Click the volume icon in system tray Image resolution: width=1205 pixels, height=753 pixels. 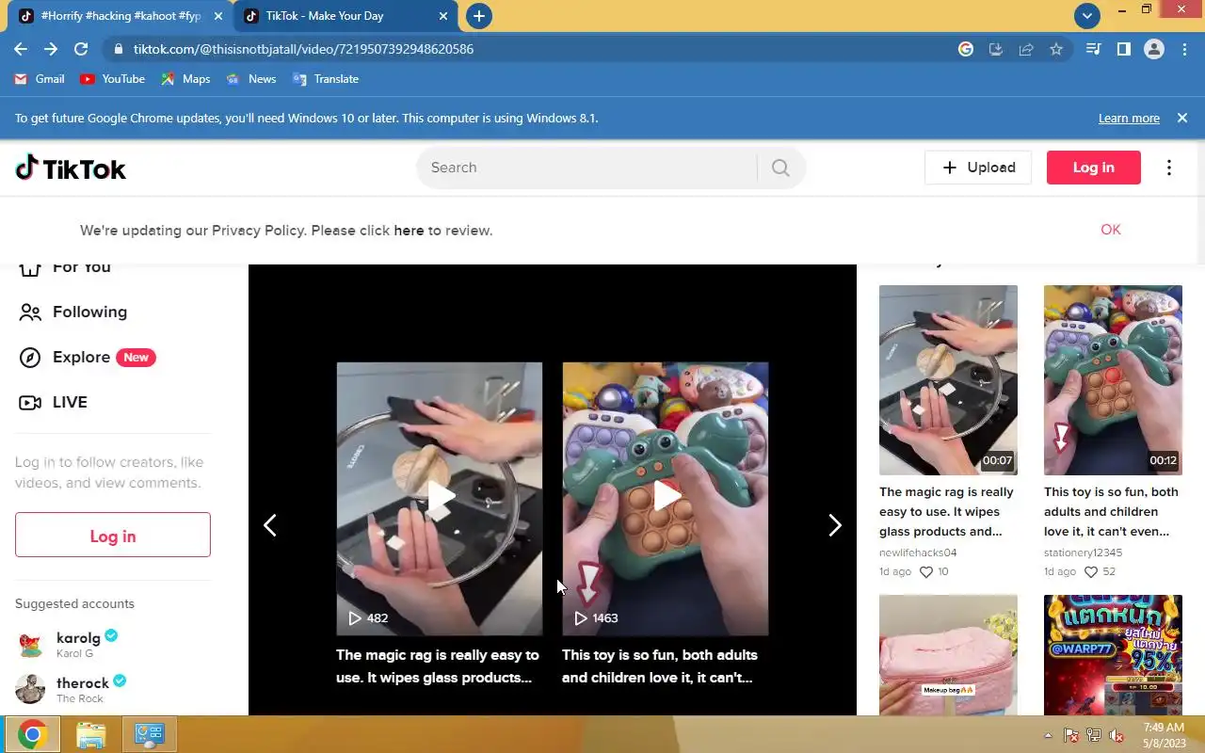(x=1116, y=735)
